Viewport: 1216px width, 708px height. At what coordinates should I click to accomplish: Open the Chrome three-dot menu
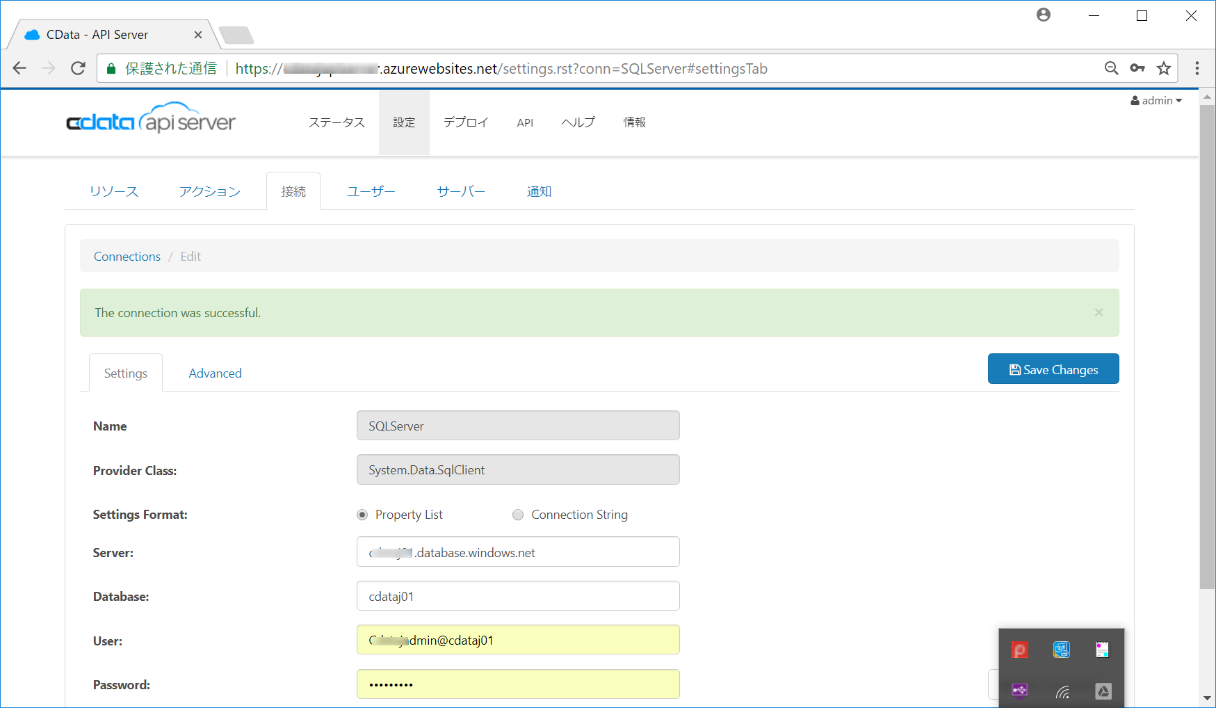[1197, 68]
